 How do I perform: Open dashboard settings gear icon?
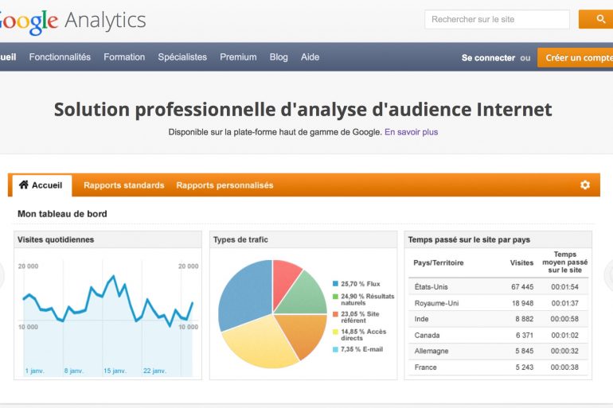pyautogui.click(x=585, y=185)
